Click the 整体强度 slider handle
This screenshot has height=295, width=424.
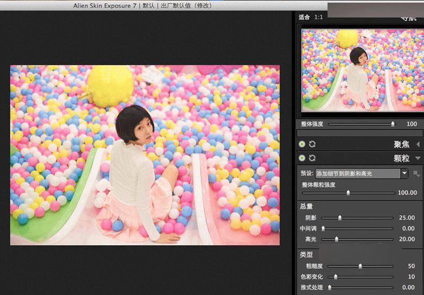(x=393, y=124)
